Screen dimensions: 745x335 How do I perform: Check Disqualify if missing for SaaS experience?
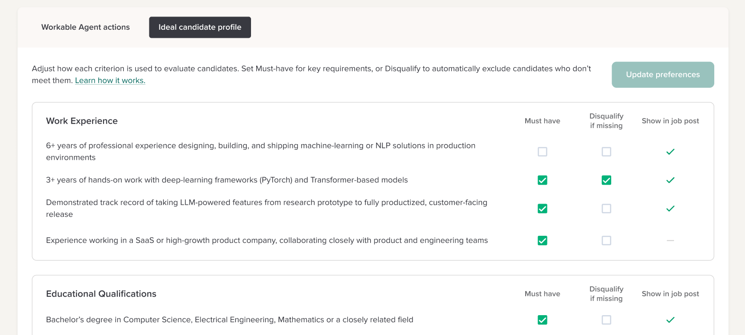click(606, 241)
